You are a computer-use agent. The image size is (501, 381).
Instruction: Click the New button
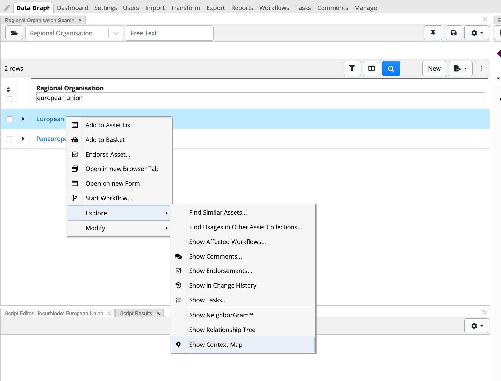click(x=434, y=68)
